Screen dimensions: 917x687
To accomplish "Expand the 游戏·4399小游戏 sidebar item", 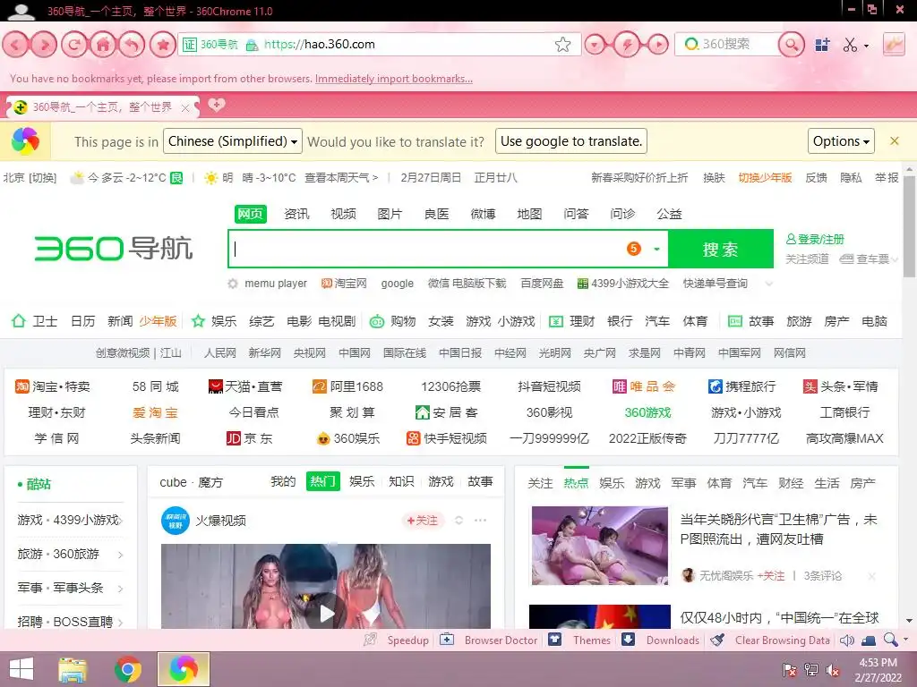I will [x=121, y=520].
